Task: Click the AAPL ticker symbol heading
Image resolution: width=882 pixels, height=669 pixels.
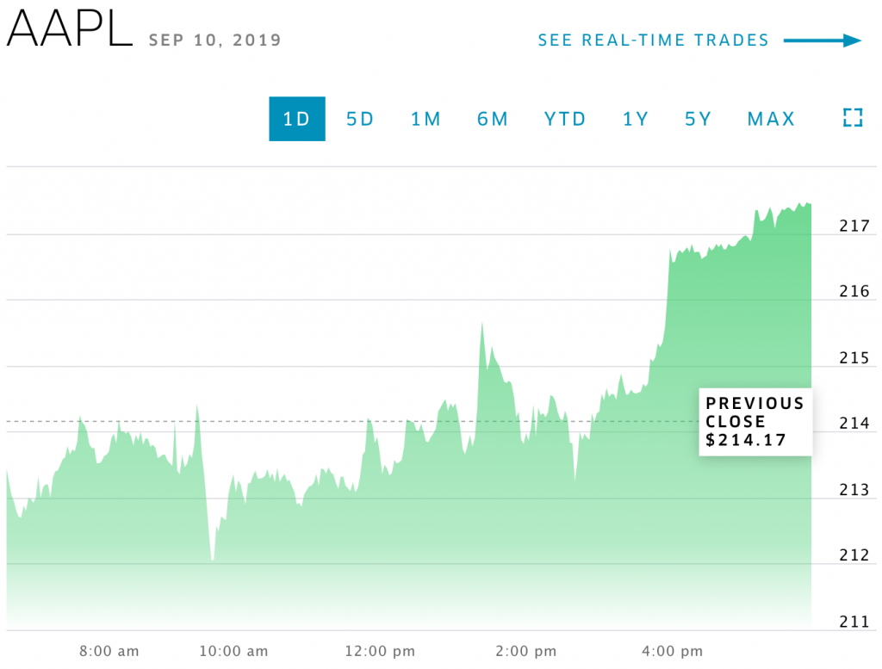Action: 69,34
